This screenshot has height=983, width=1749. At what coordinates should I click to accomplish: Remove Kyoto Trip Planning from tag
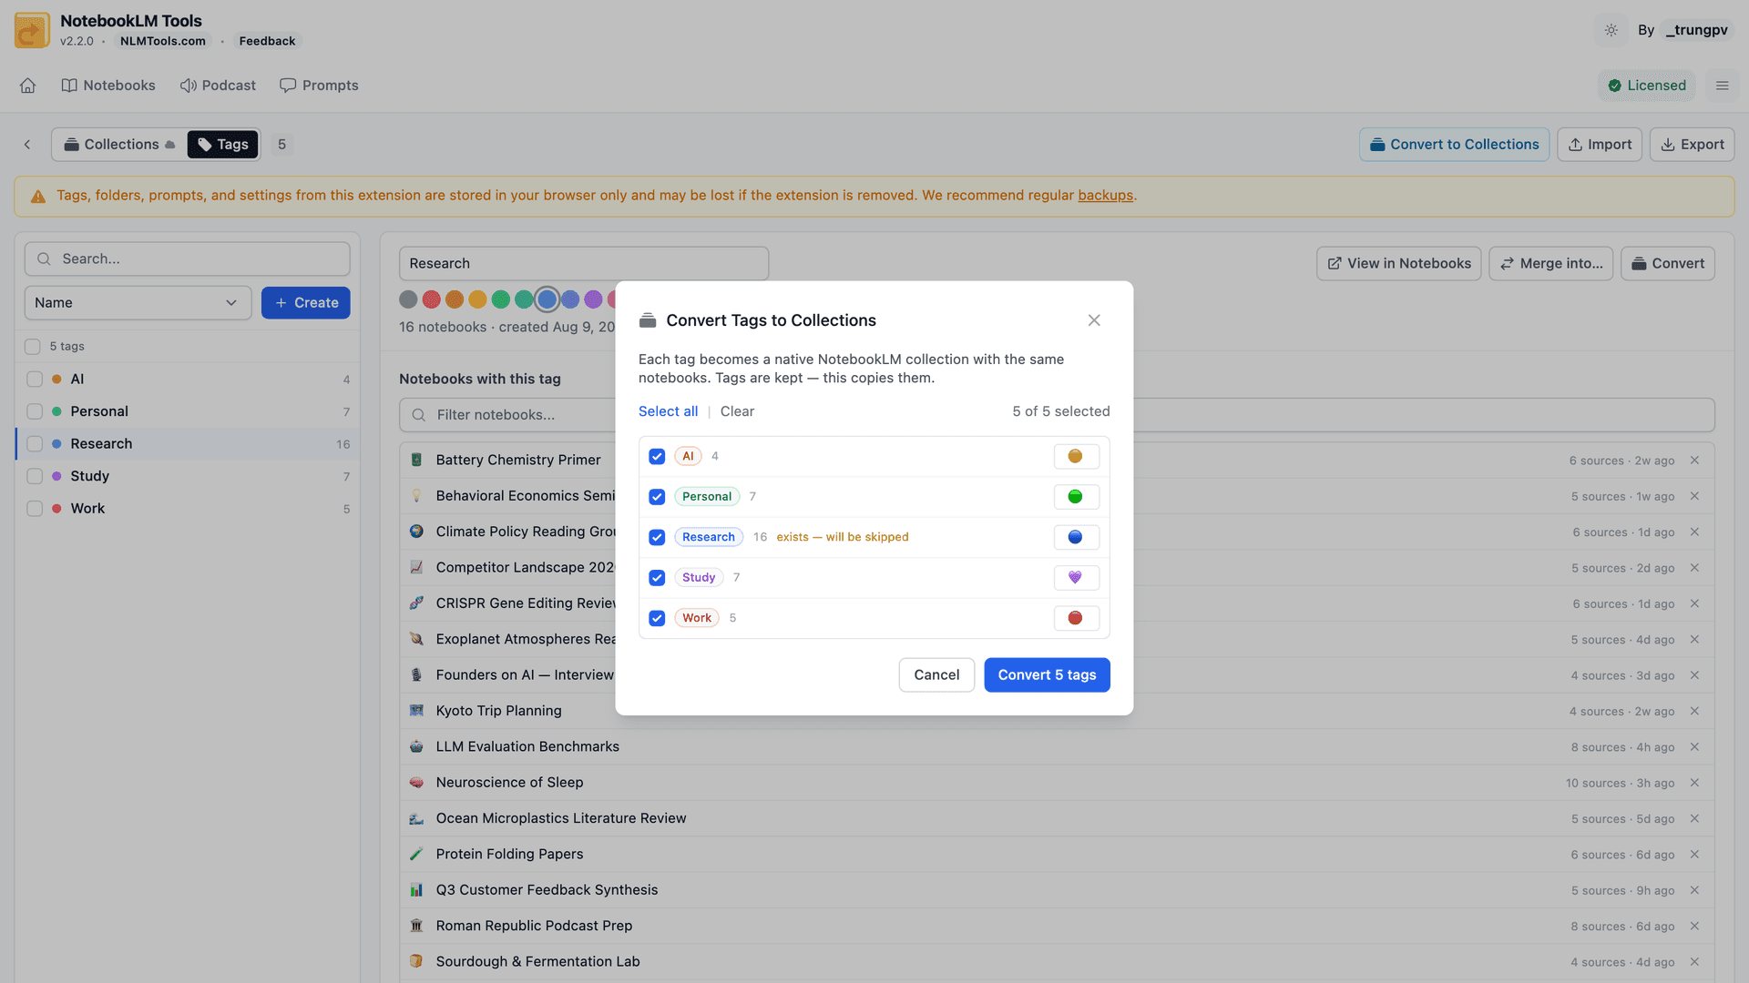pyautogui.click(x=1694, y=711)
